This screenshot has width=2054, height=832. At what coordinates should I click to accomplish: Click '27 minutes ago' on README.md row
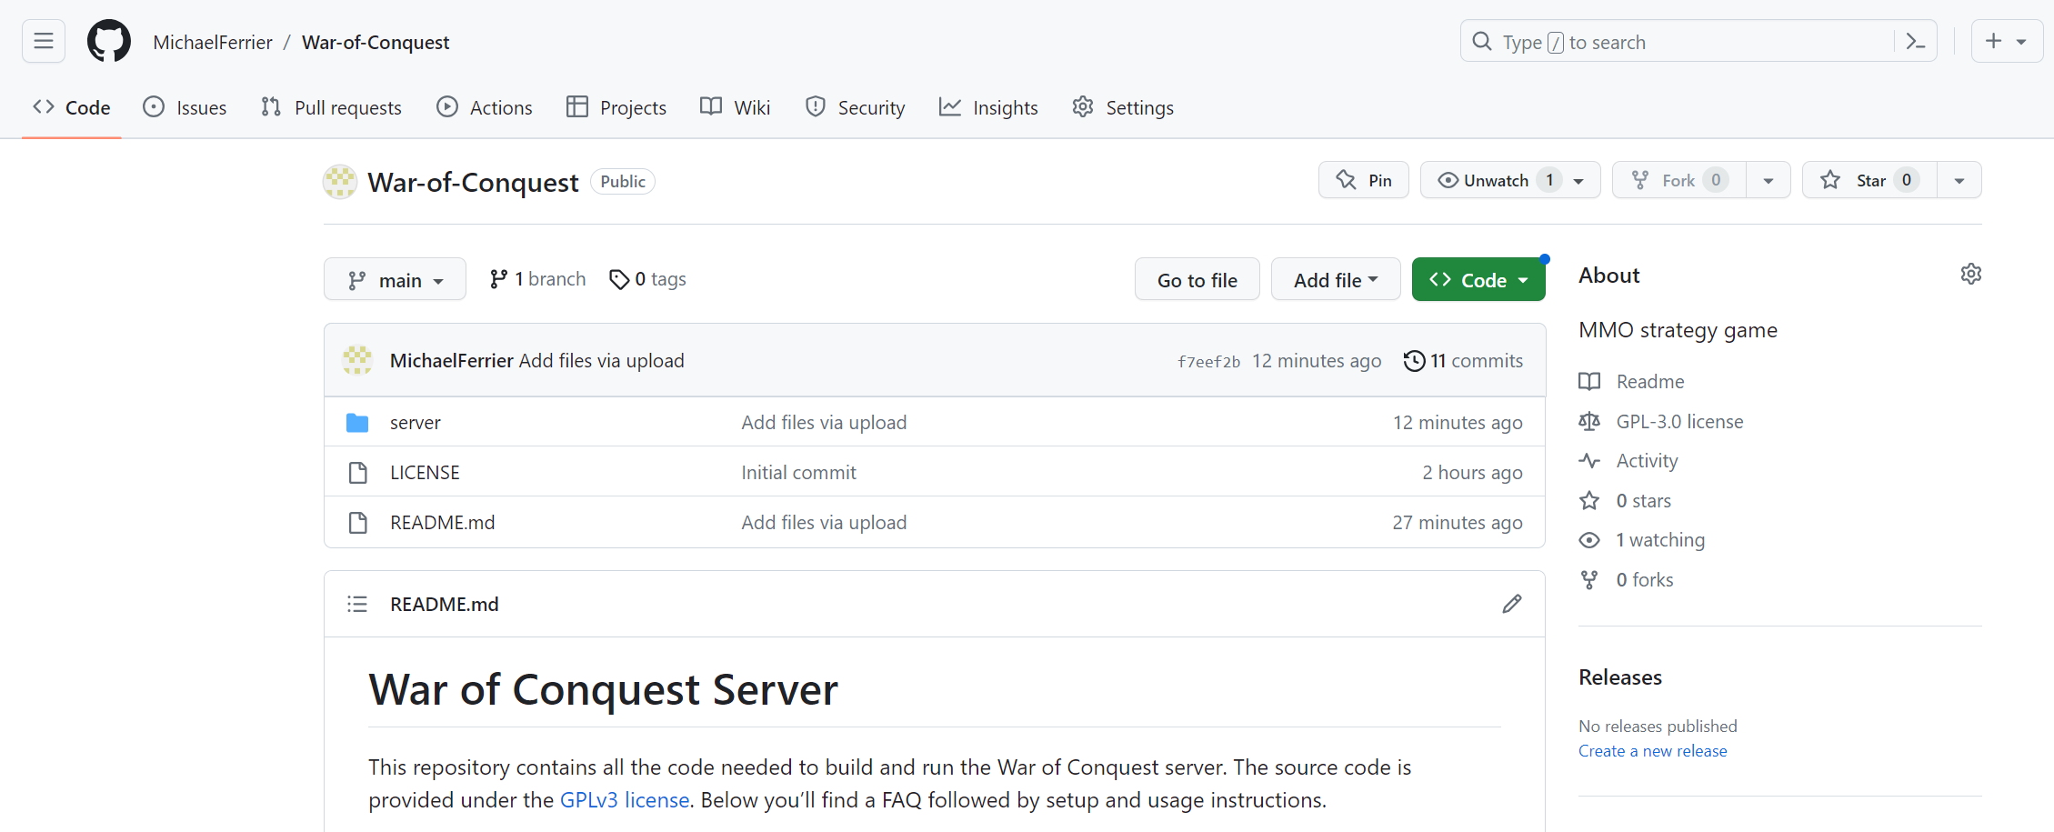[x=1457, y=522]
